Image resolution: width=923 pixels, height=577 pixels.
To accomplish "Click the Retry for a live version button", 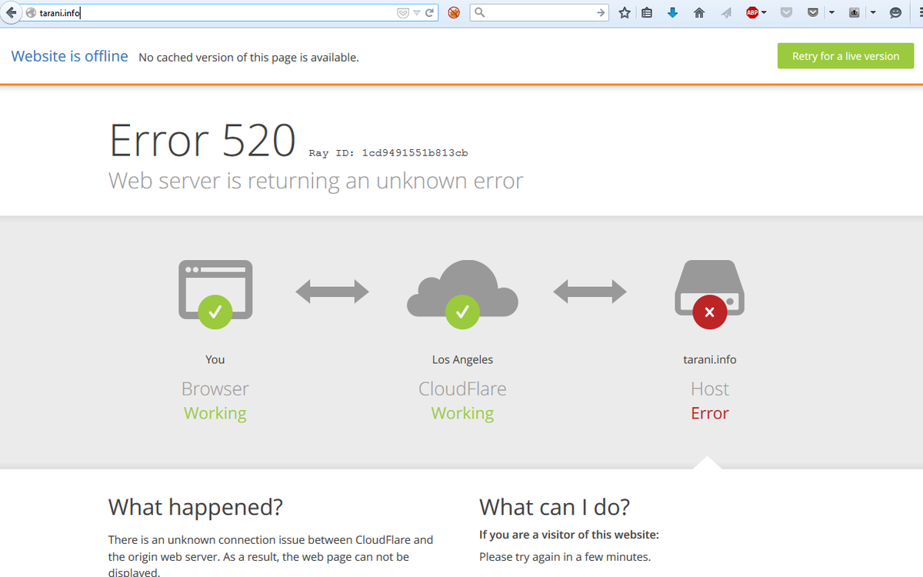I will tap(845, 56).
